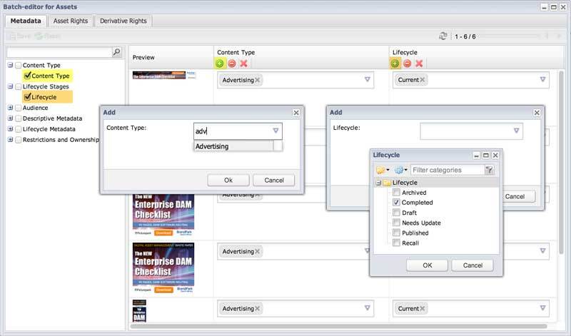Click folder icon in Lifecycle popup toolbar

click(383, 170)
